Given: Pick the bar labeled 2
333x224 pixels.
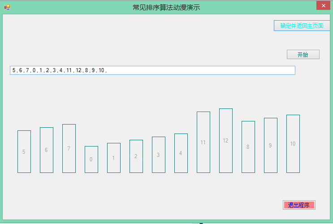Looking at the screenshot, I should click(136, 156).
